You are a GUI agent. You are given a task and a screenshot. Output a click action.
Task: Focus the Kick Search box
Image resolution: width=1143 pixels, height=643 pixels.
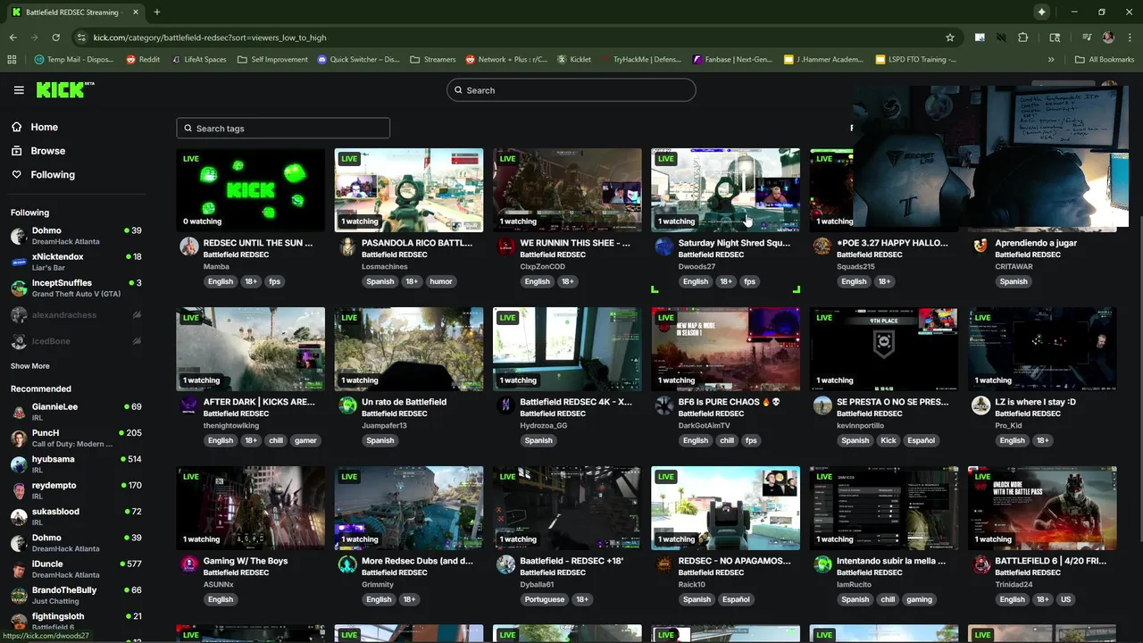[571, 90]
